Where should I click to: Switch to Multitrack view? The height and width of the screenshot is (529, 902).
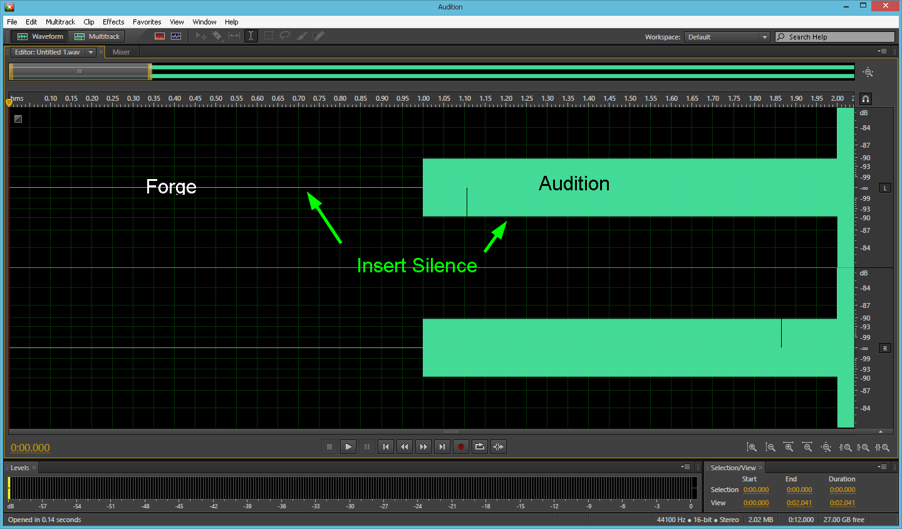97,36
